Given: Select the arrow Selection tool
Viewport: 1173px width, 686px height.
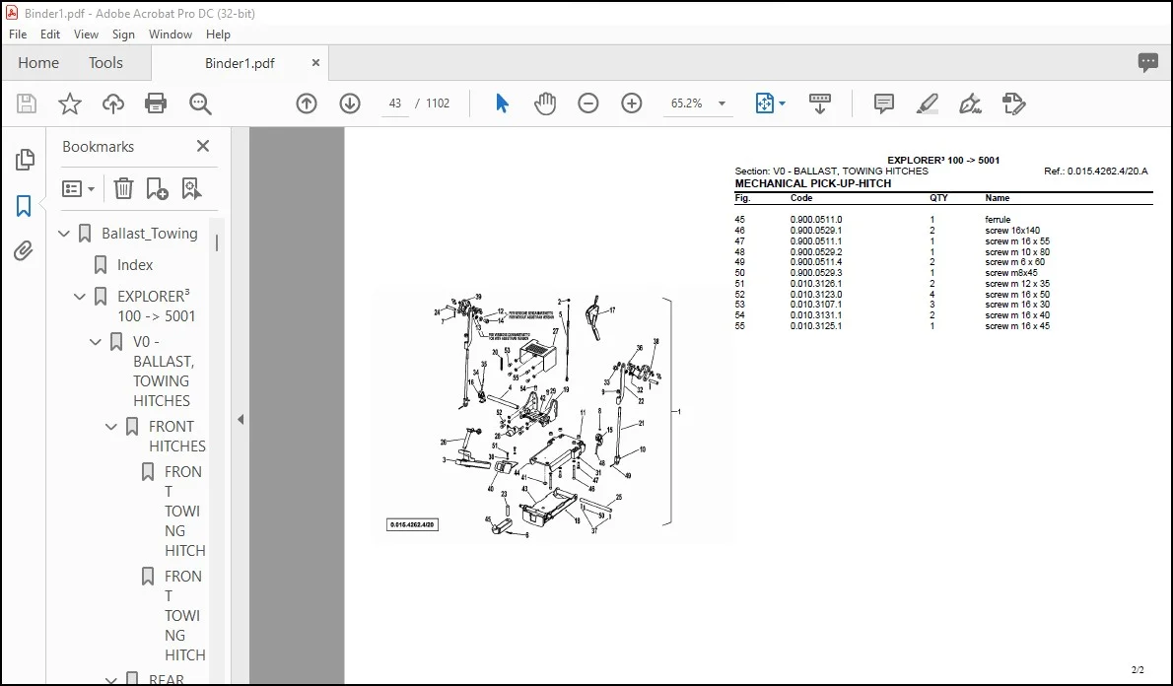Looking at the screenshot, I should 502,103.
